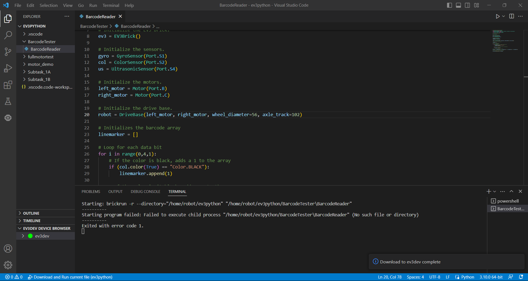528x281 pixels.
Task: Open editor More Actions menu
Action: tap(520, 16)
